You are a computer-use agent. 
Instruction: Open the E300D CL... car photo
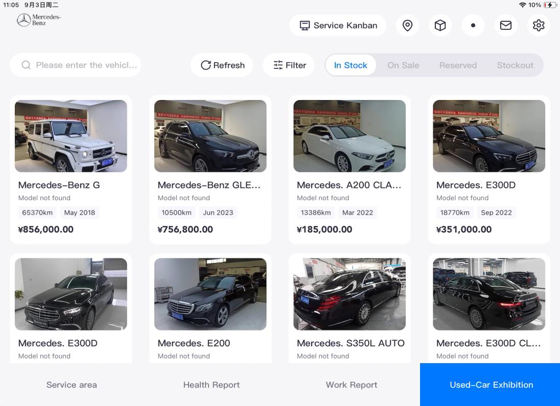click(489, 294)
